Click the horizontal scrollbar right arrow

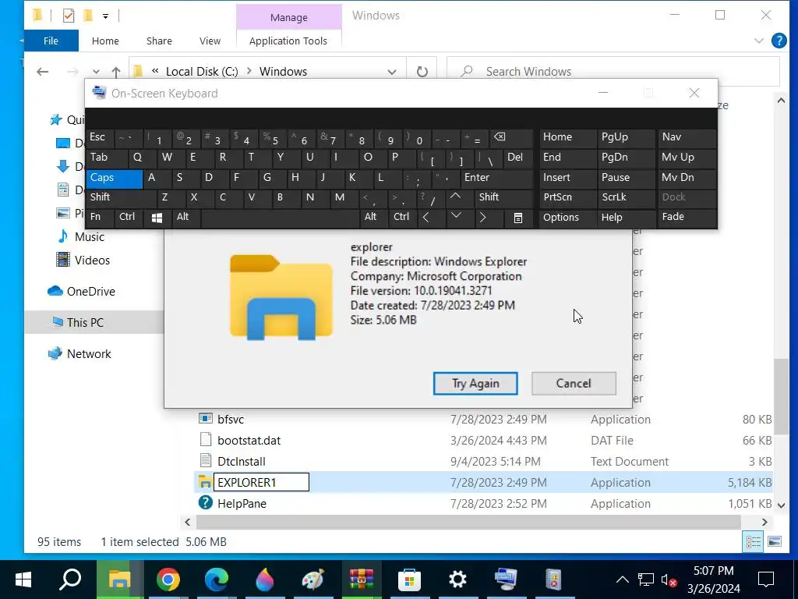click(x=764, y=522)
